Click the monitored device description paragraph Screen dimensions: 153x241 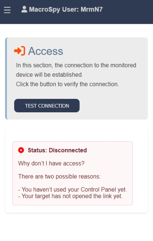tap(76, 70)
